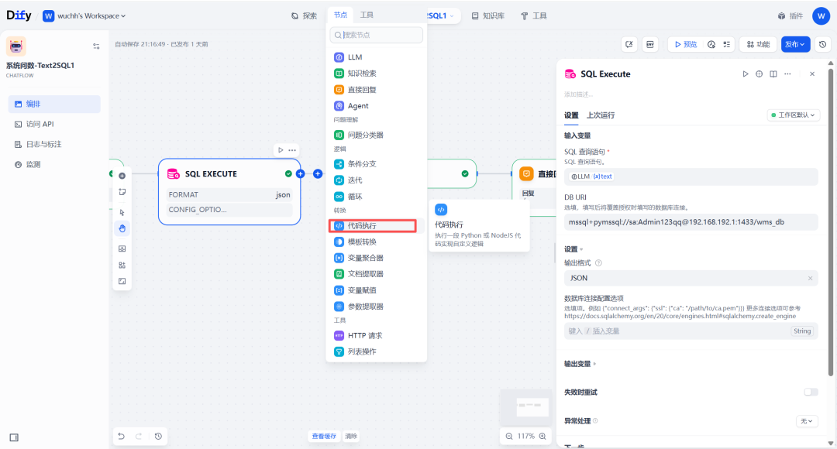Undo the last canvas action

click(x=121, y=436)
